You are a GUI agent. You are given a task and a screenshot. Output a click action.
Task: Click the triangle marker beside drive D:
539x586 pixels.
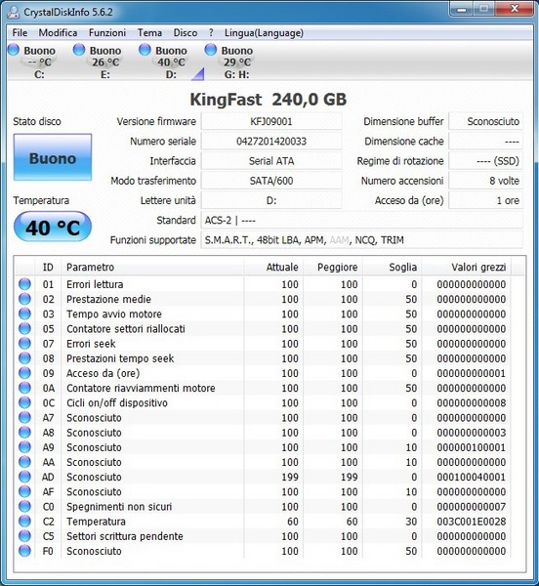coord(198,74)
